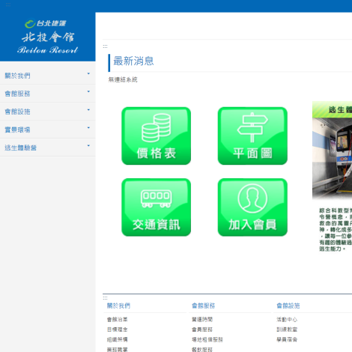Screen dimensions: 352x352
Task: Open the 會館沿革 footer link
Action: pos(118,320)
